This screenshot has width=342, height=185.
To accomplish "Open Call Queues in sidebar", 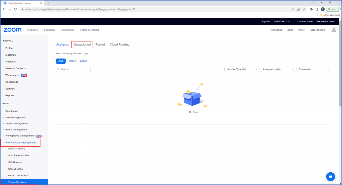I will point(15,162).
